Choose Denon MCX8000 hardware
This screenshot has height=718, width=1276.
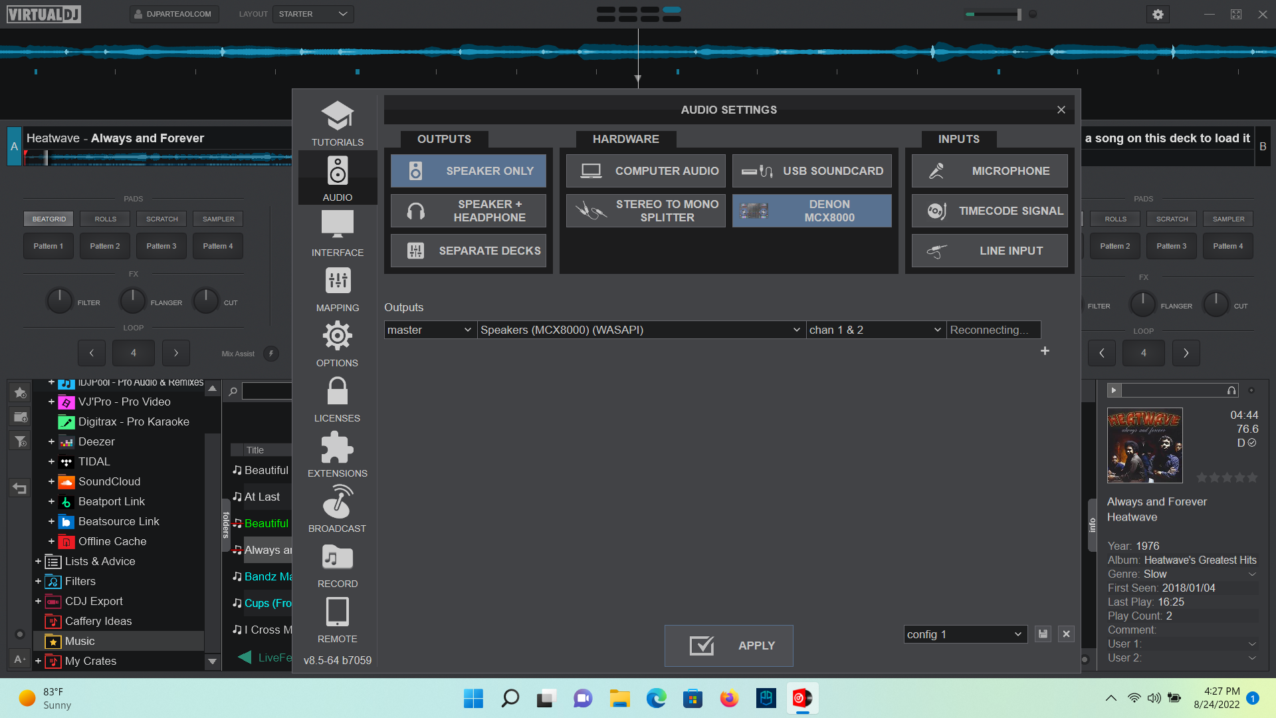tap(811, 211)
